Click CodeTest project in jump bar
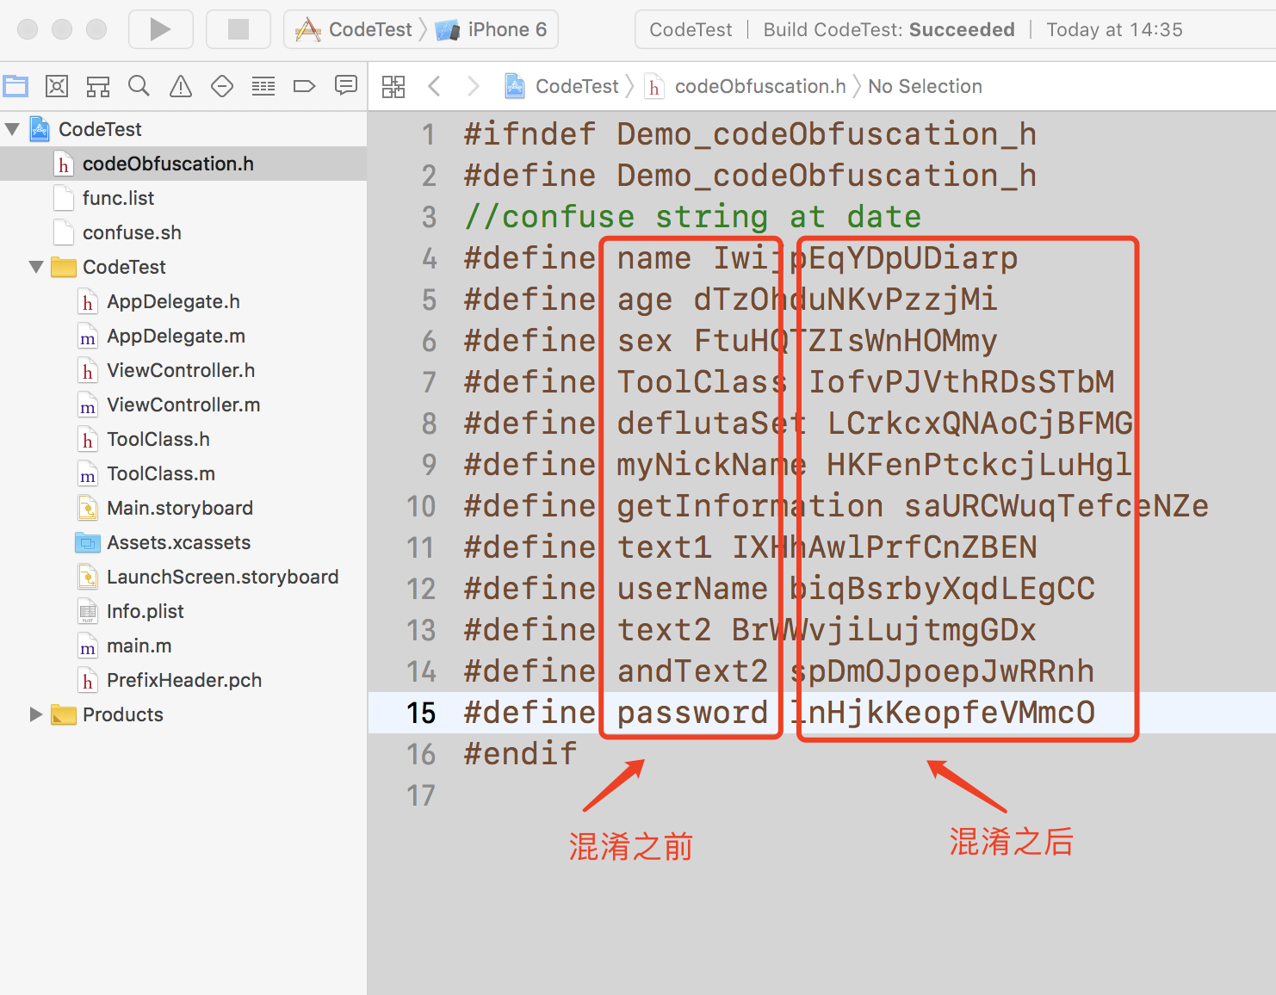 (x=561, y=86)
